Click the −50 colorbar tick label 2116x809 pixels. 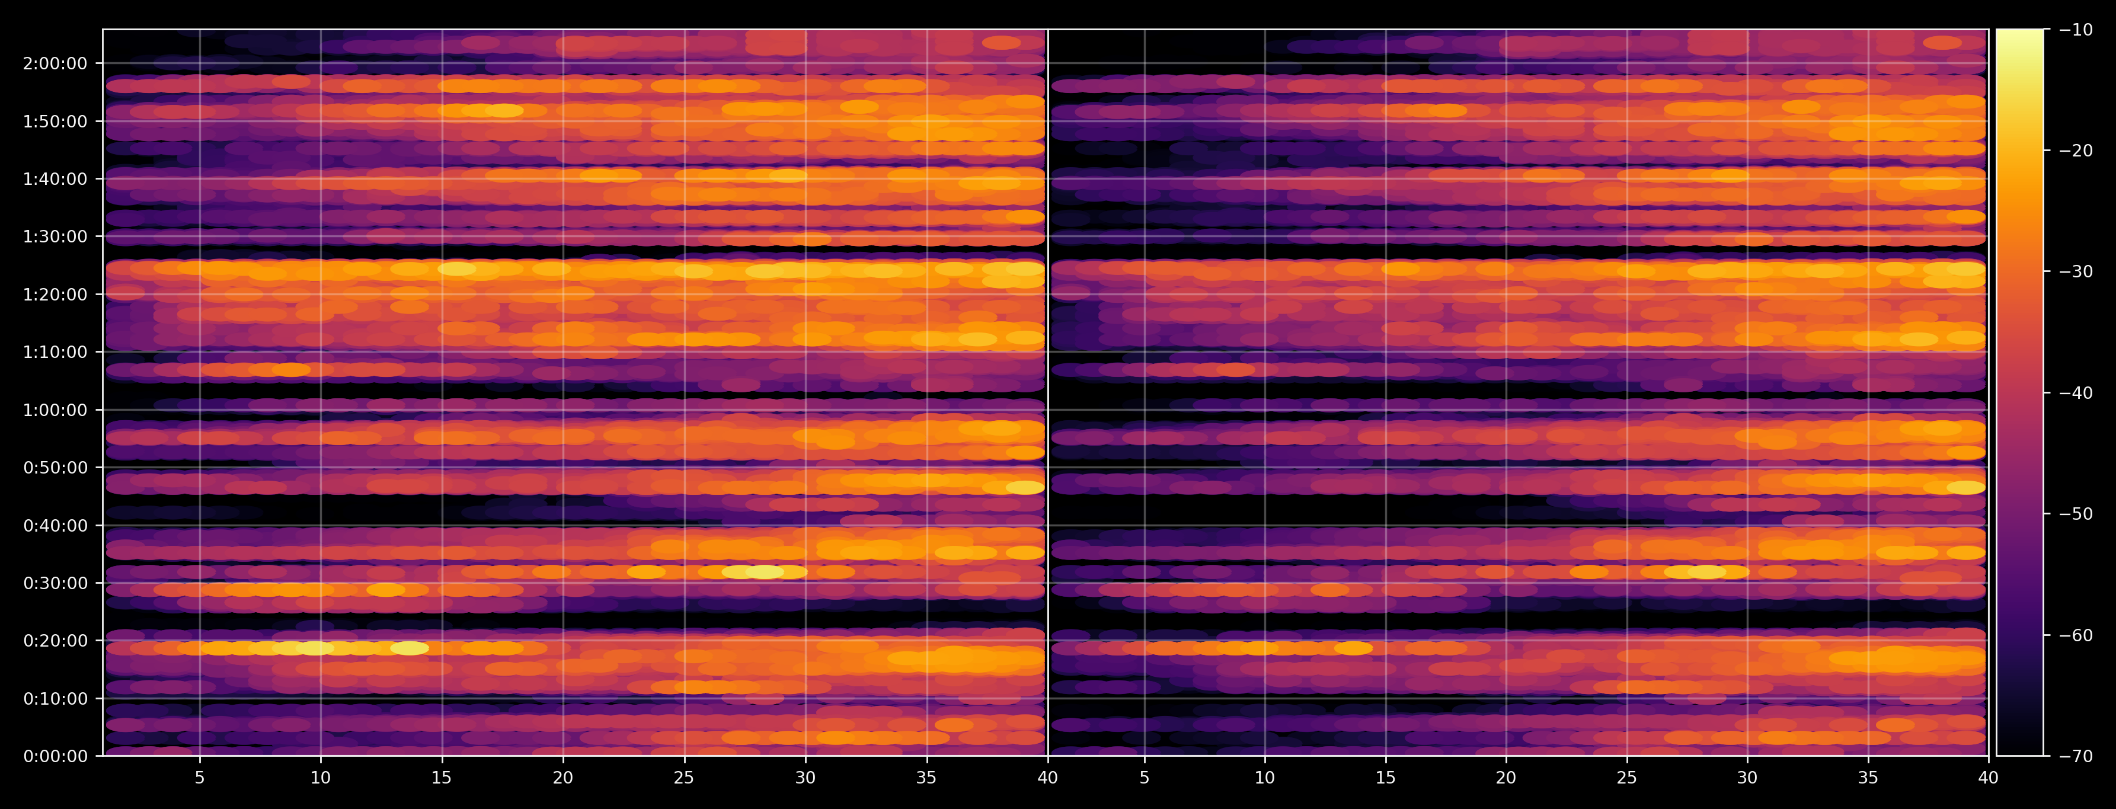(2075, 514)
